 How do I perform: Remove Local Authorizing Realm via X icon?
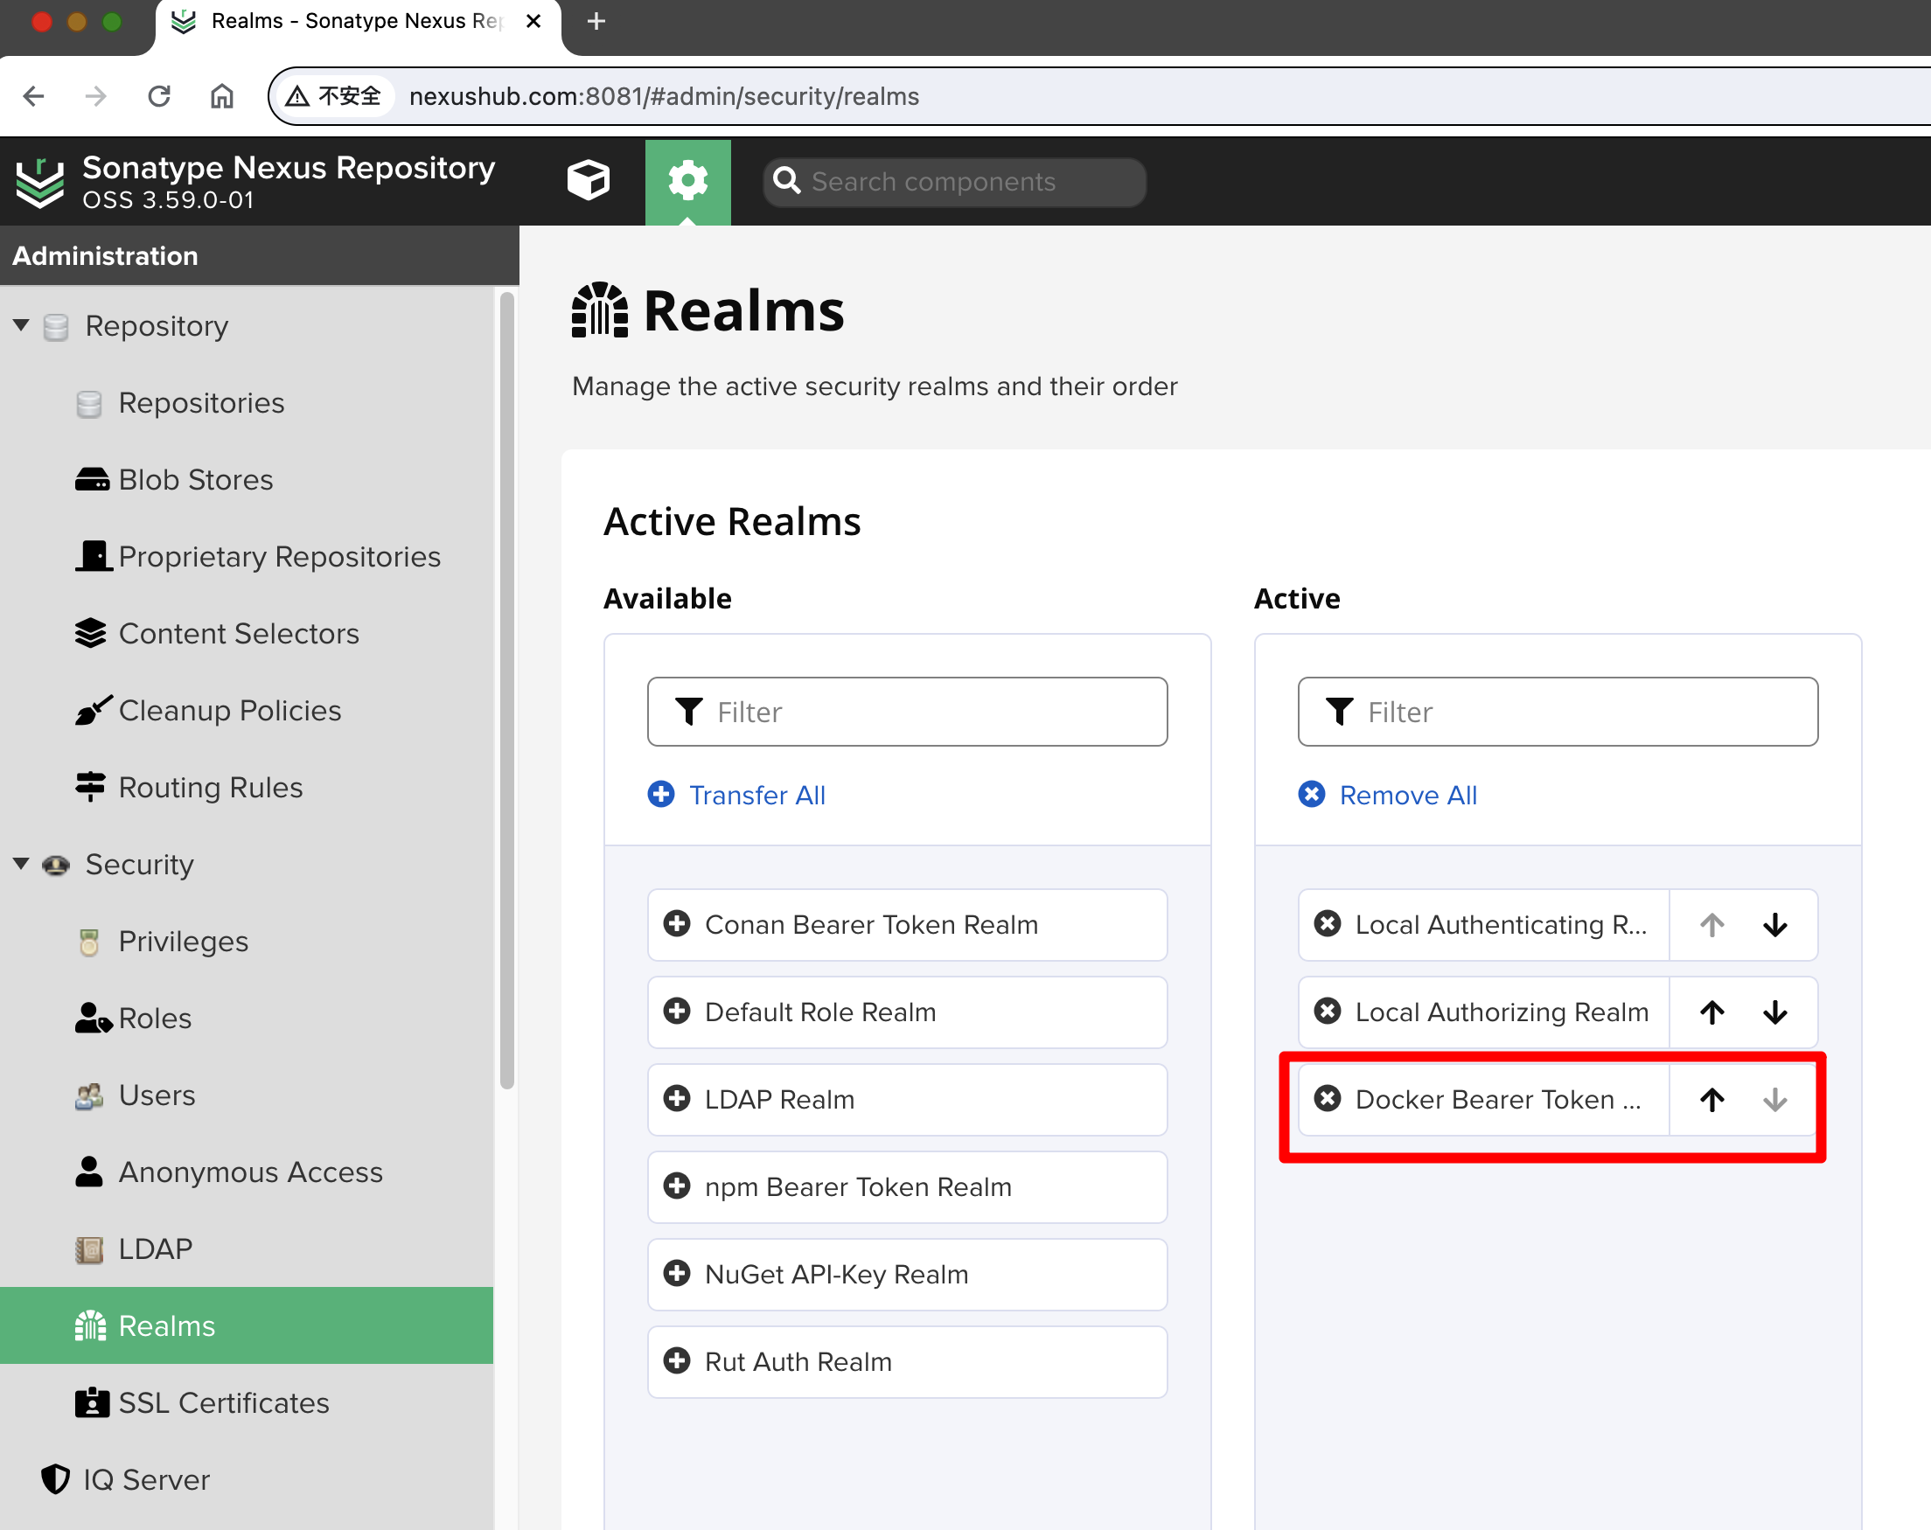pyautogui.click(x=1328, y=1011)
